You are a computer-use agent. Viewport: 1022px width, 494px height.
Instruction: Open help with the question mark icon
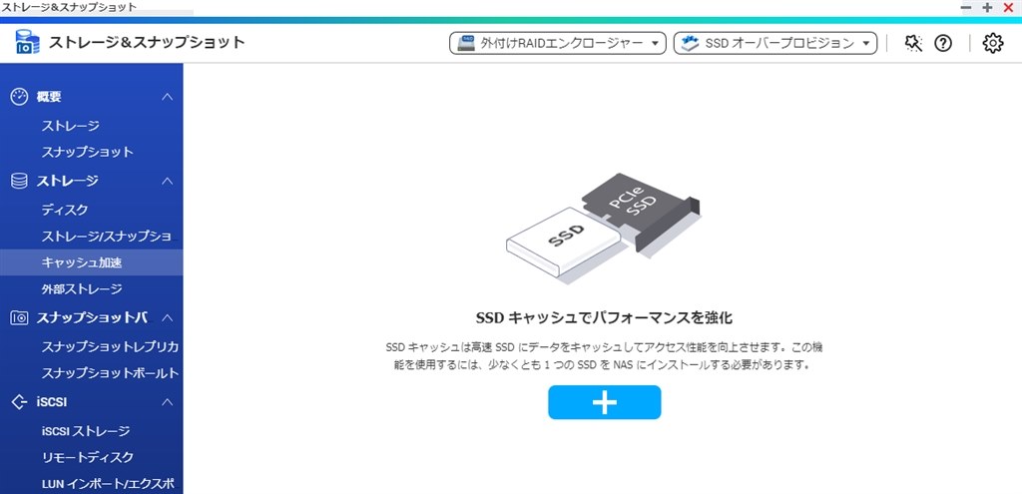[943, 44]
